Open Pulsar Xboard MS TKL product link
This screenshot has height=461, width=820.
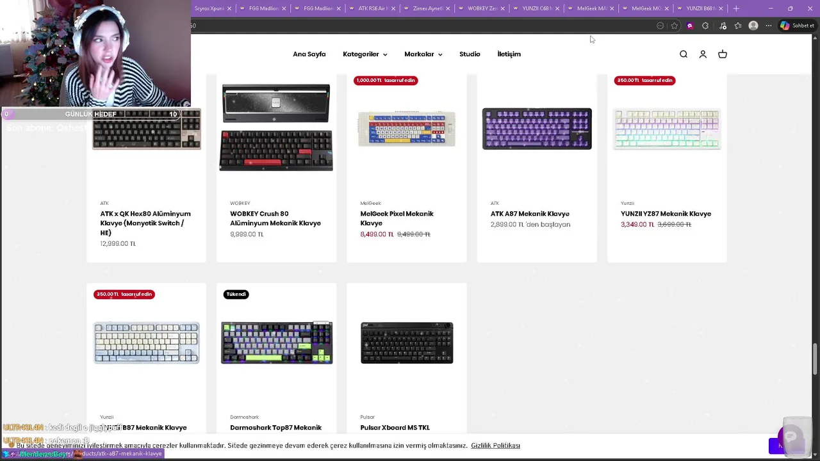[x=395, y=428]
